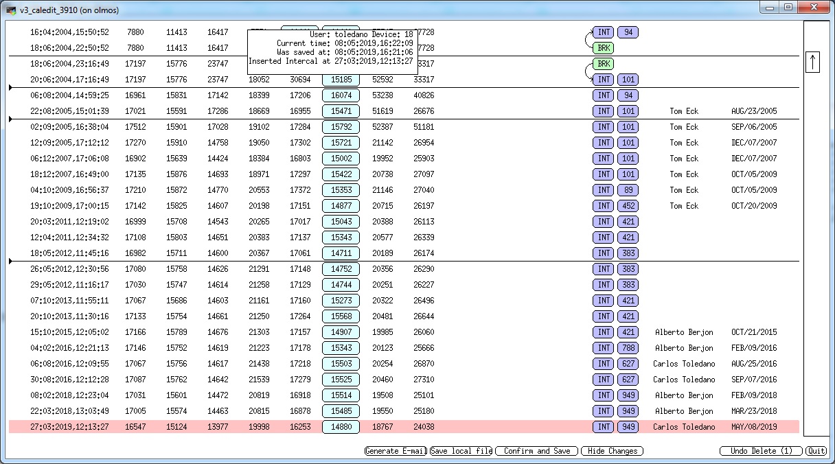
Task: Select value 15185 in 20:06:2004 row
Action: (x=341, y=80)
